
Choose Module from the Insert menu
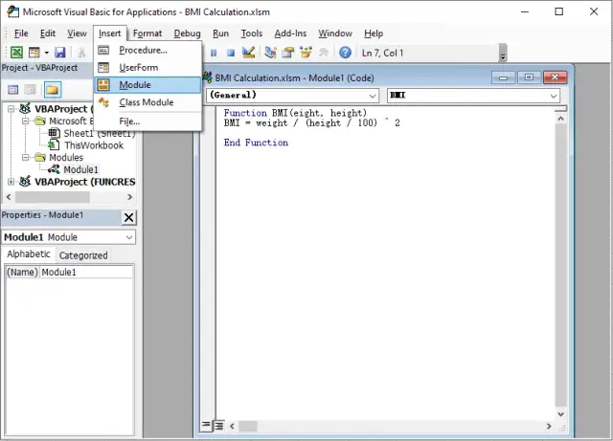tap(135, 85)
